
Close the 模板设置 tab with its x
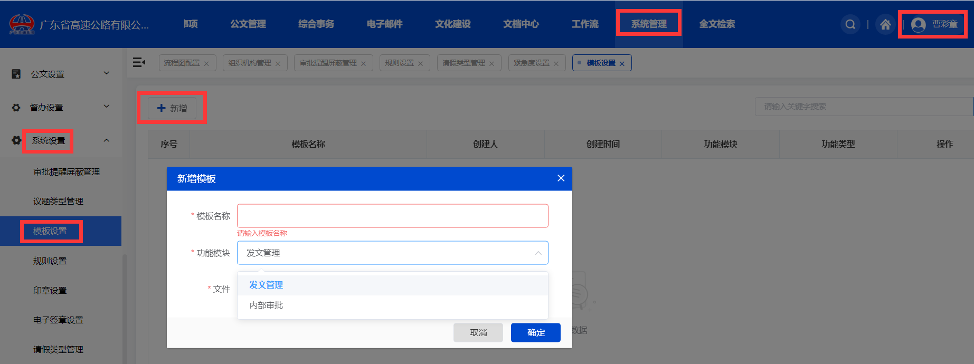(x=622, y=63)
